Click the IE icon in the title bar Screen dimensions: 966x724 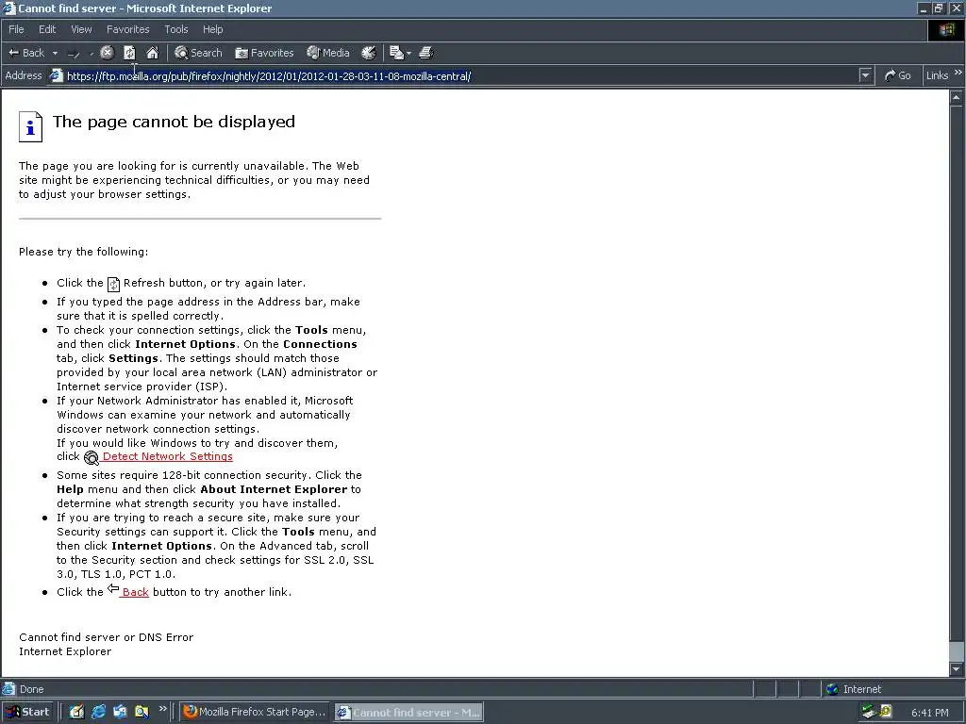click(x=8, y=8)
